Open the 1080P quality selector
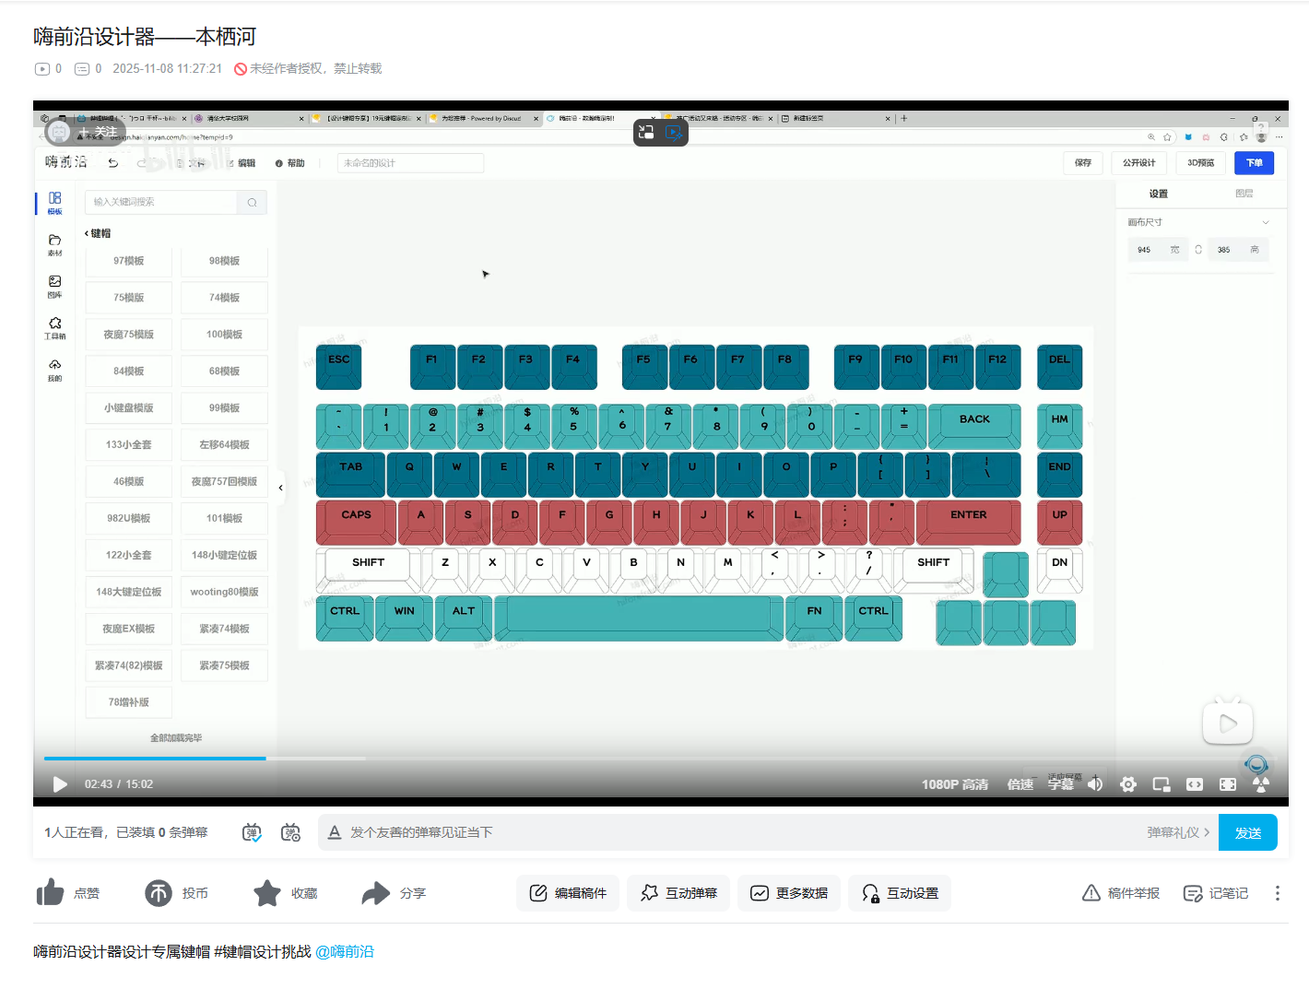This screenshot has height=989, width=1309. coord(954,784)
